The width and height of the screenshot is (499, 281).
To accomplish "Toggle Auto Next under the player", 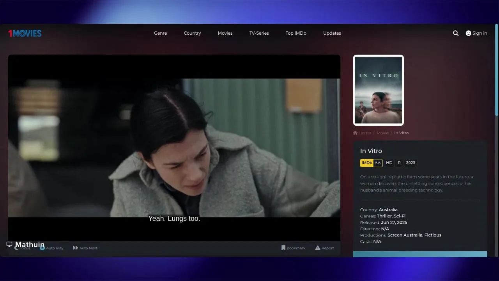I will (85, 248).
